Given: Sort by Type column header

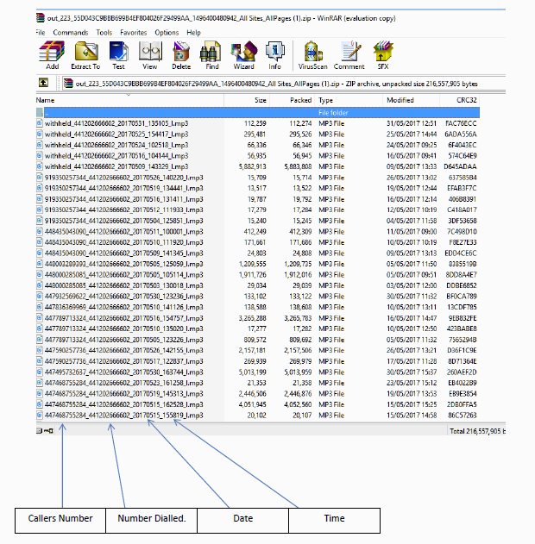Looking at the screenshot, I should point(349,100).
